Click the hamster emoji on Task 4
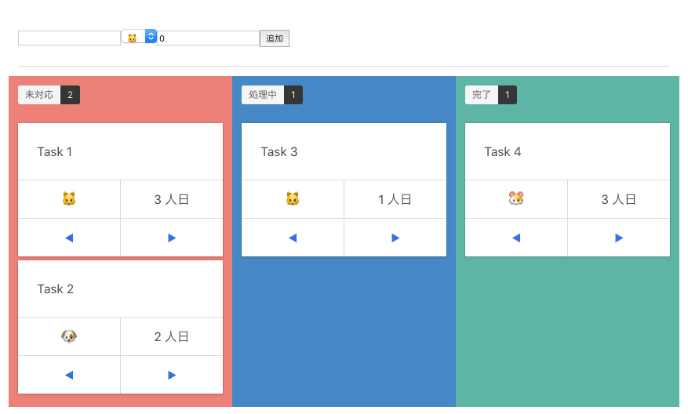This screenshot has width=688, height=414. pyautogui.click(x=516, y=199)
